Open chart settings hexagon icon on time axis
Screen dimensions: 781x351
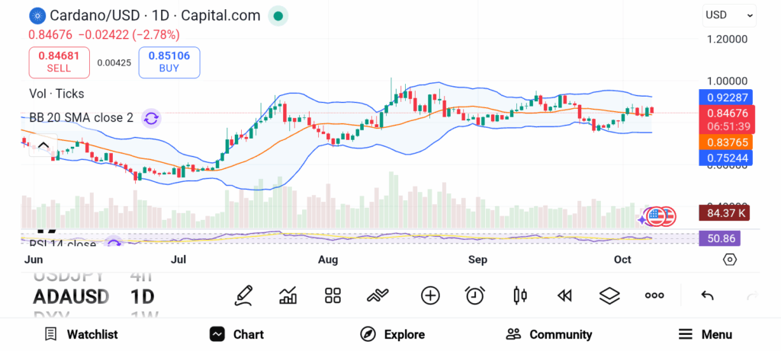click(730, 260)
